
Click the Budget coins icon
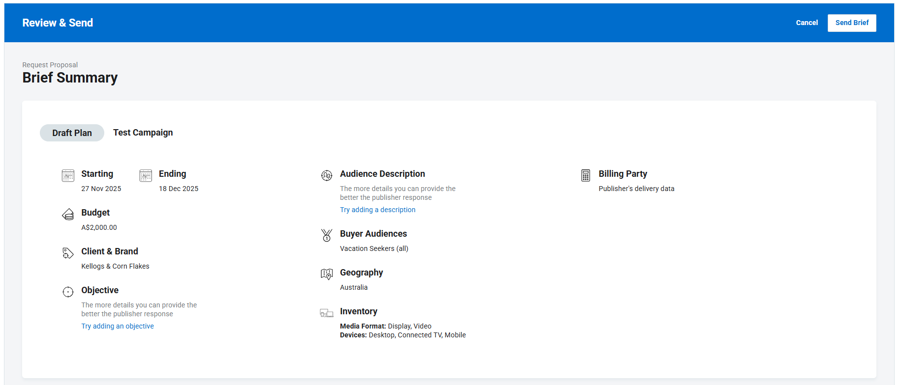[x=68, y=214]
